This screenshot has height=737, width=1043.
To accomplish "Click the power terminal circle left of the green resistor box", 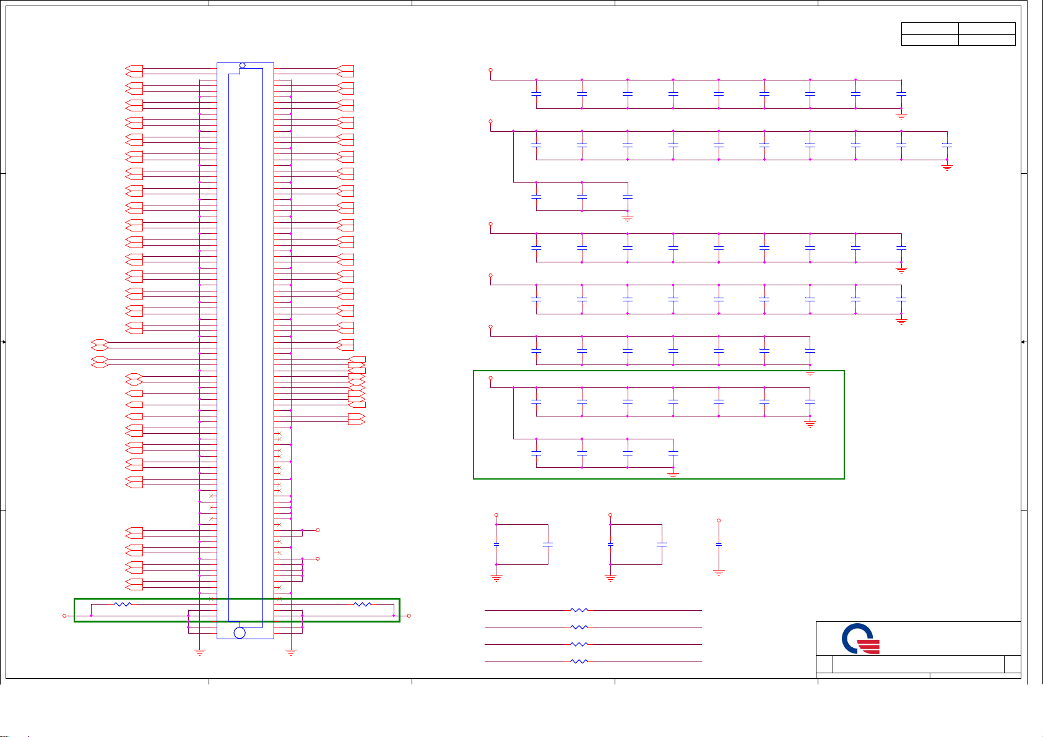I will (64, 616).
